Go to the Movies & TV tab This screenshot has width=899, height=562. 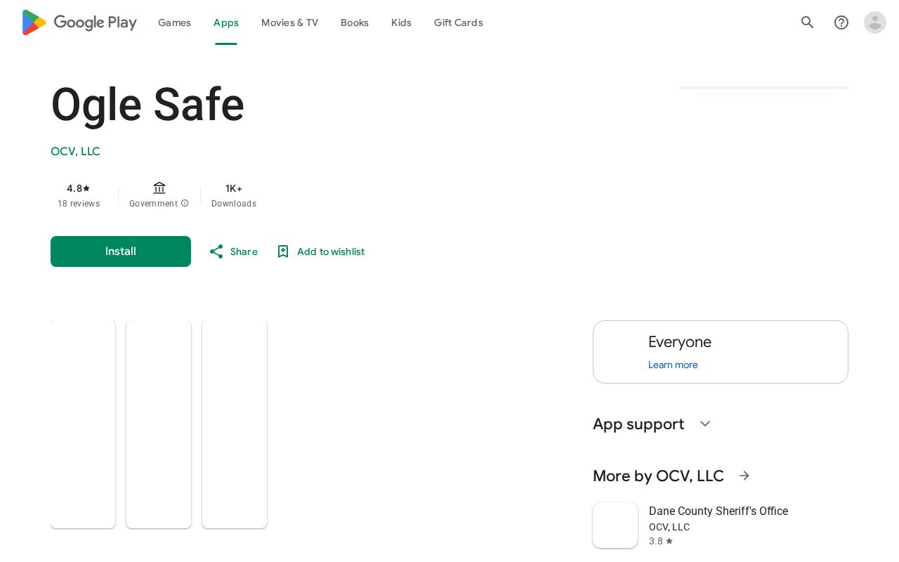coord(289,22)
